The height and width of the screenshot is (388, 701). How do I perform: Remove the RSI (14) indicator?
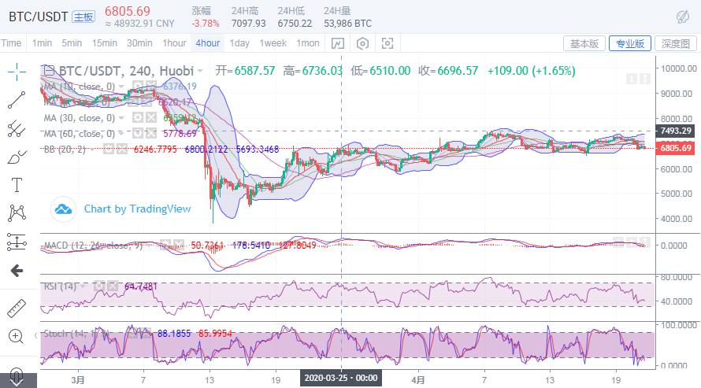coord(113,286)
